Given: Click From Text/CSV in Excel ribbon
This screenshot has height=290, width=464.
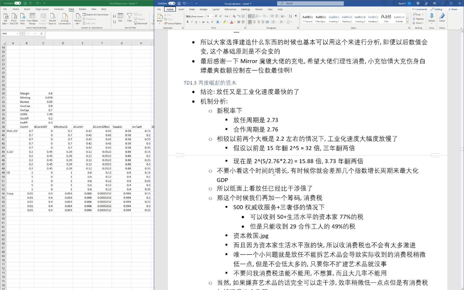Looking at the screenshot, I should (14, 19).
